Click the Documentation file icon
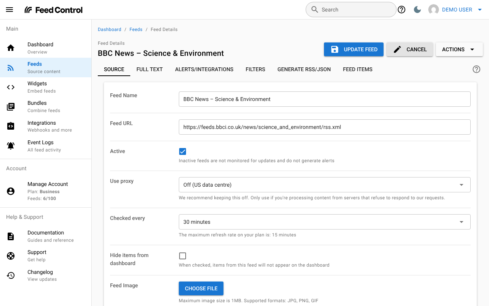The image size is (489, 306). coord(11,236)
